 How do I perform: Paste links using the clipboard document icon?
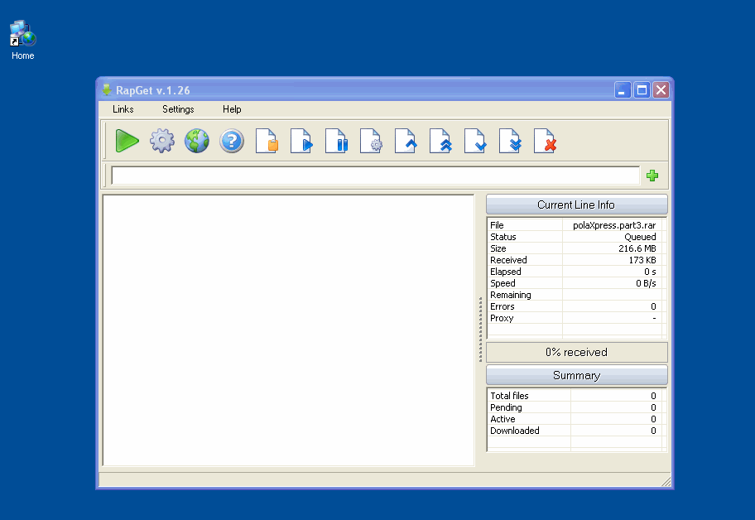click(267, 141)
